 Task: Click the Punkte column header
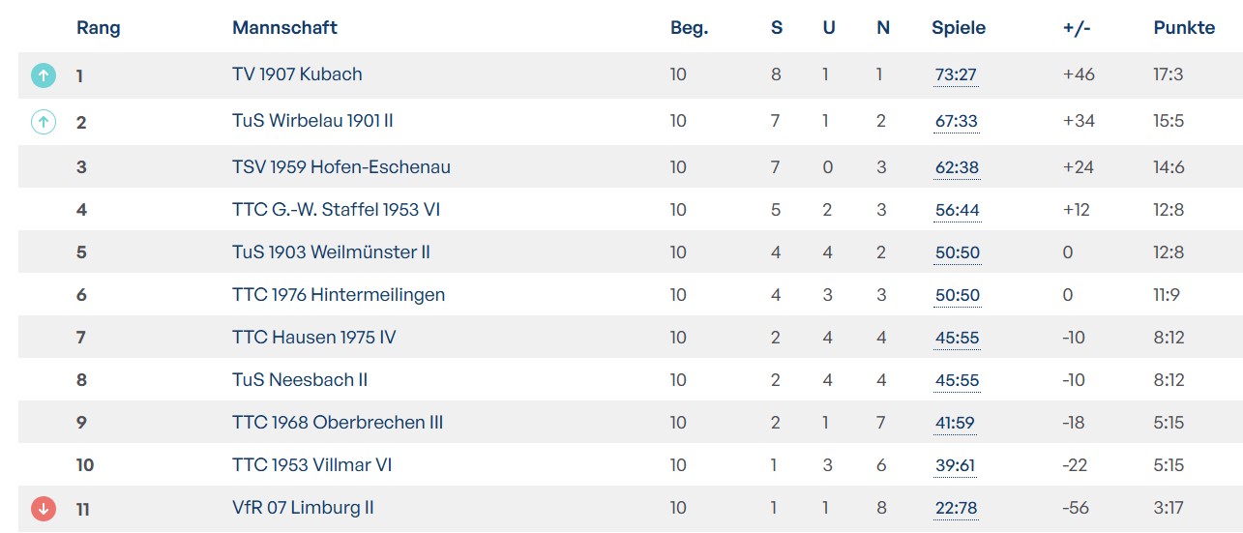point(1184,28)
